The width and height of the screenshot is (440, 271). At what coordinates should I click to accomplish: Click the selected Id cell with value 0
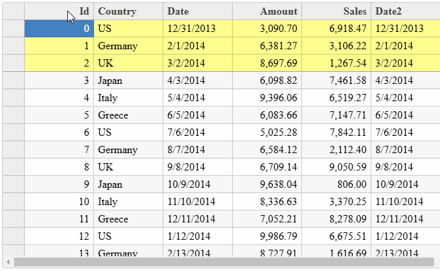click(x=59, y=29)
